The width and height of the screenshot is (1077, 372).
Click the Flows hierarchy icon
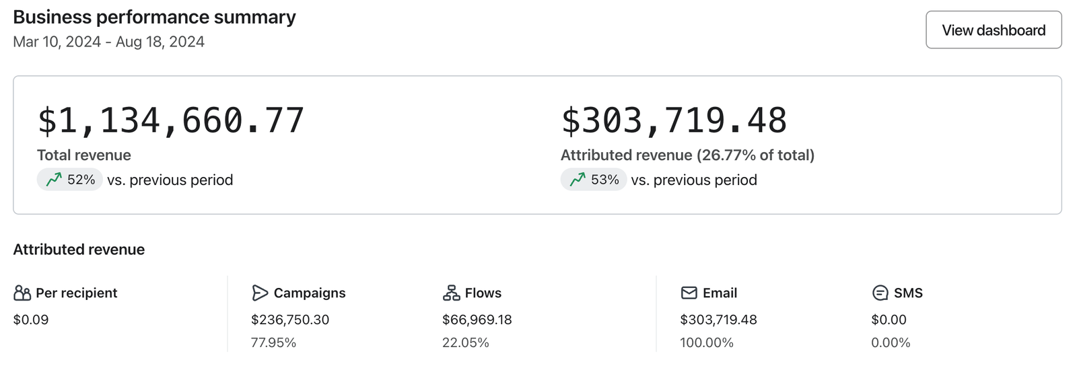[x=451, y=293]
